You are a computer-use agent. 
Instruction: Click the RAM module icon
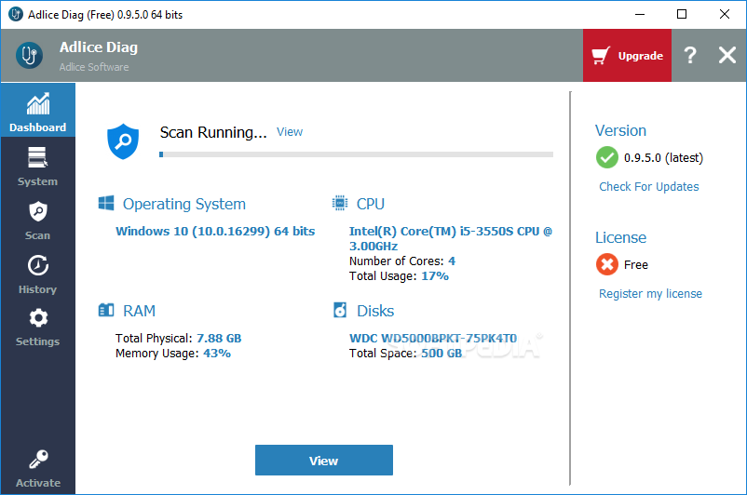click(x=106, y=310)
